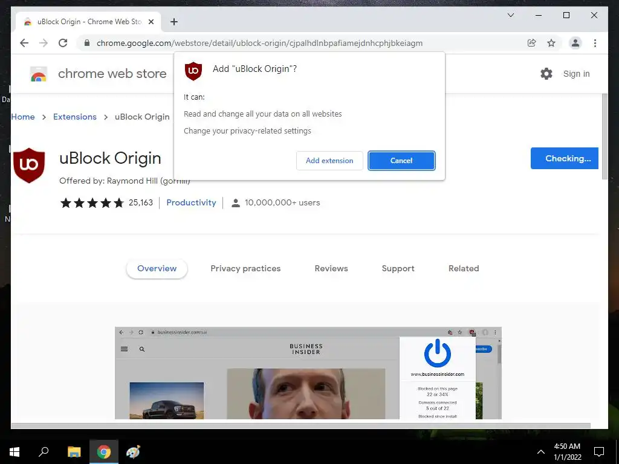This screenshot has height=464, width=619.
Task: Click the users person icon
Action: coord(236,203)
